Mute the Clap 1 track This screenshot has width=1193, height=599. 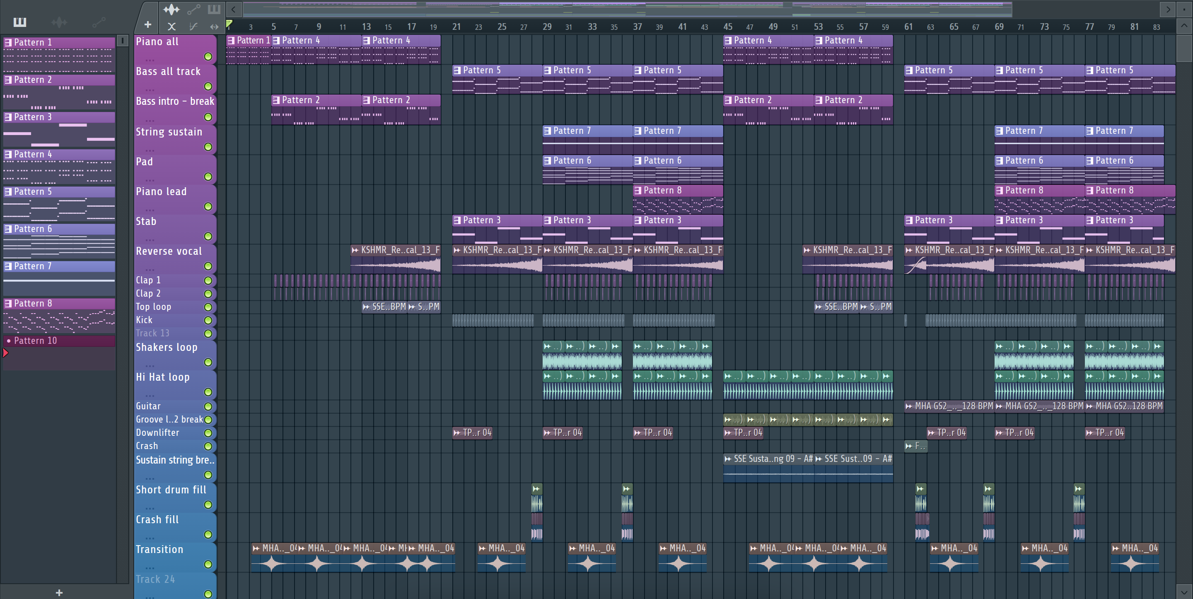208,281
